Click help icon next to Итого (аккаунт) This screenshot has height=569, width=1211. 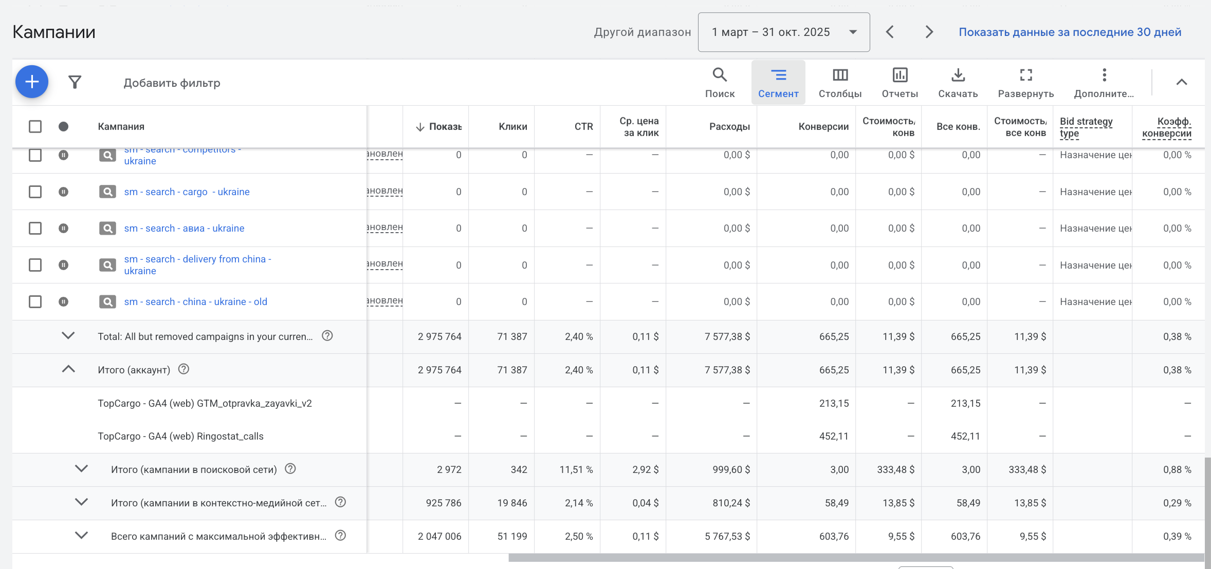pos(184,369)
